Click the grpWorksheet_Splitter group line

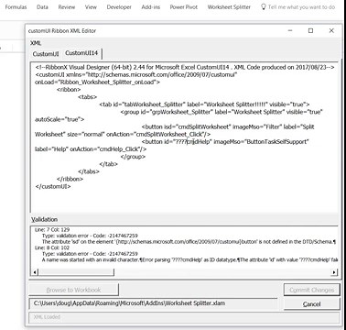(x=222, y=112)
